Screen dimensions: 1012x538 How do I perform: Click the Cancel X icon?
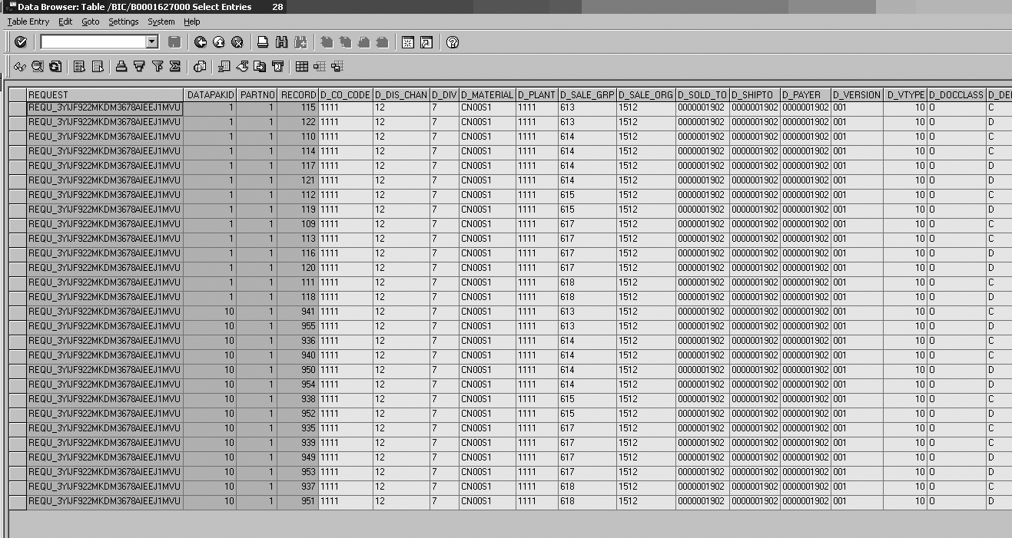[237, 42]
